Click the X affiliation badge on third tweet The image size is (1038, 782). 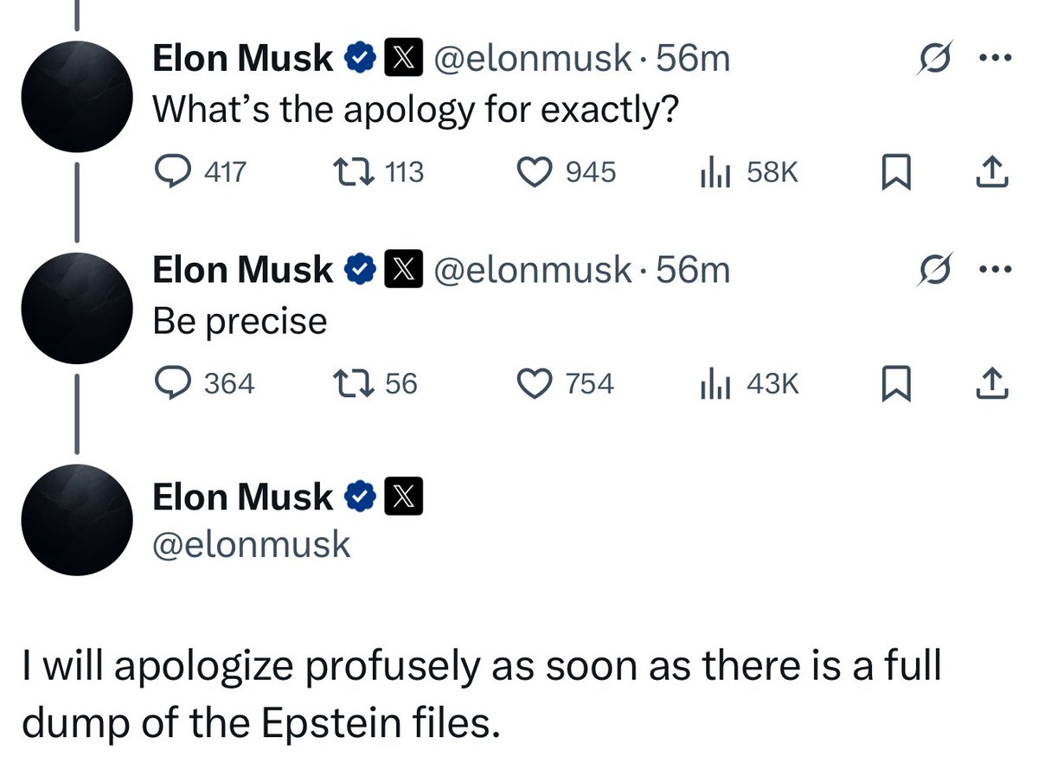[406, 496]
